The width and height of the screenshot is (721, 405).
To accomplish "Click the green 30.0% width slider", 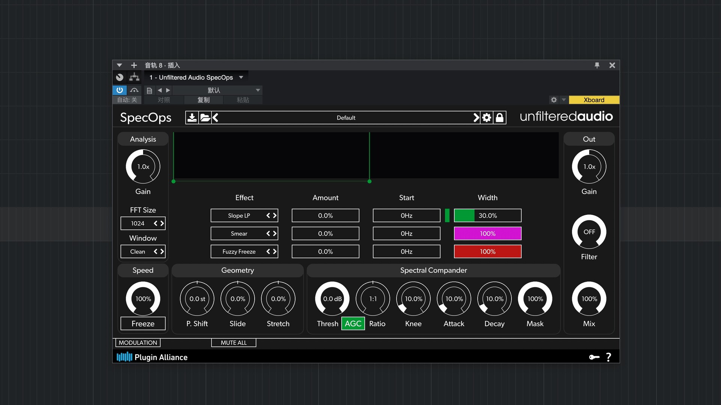I will pyautogui.click(x=487, y=216).
